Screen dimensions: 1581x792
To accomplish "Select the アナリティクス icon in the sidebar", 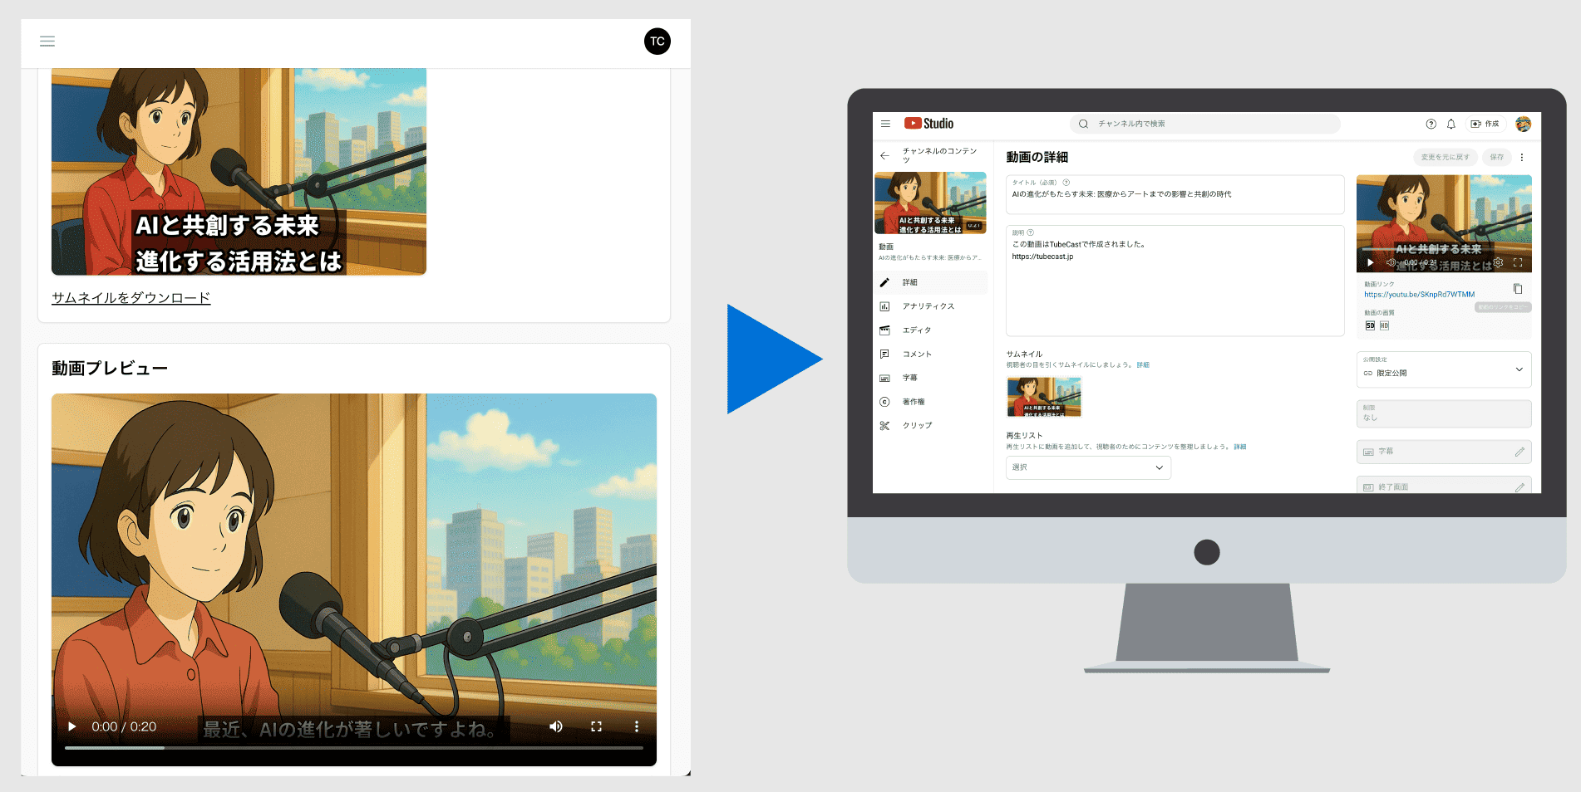I will [x=884, y=306].
